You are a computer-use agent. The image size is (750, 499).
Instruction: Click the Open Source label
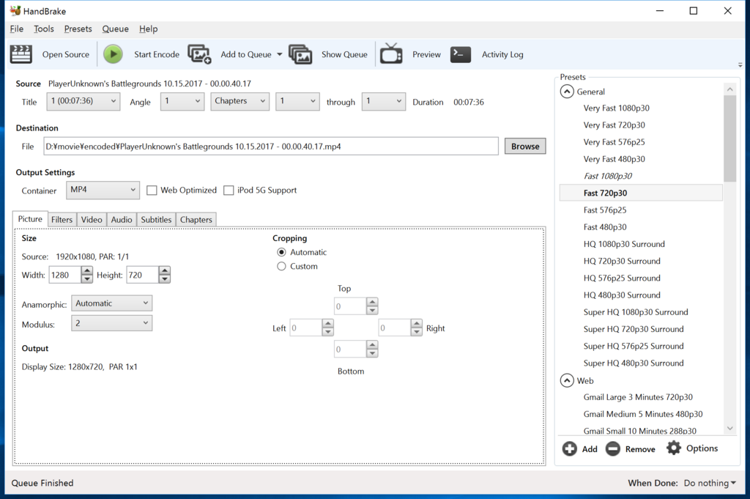tap(65, 54)
